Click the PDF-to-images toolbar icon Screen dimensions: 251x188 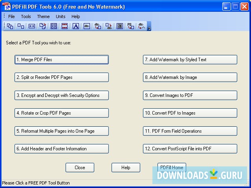(109, 26)
